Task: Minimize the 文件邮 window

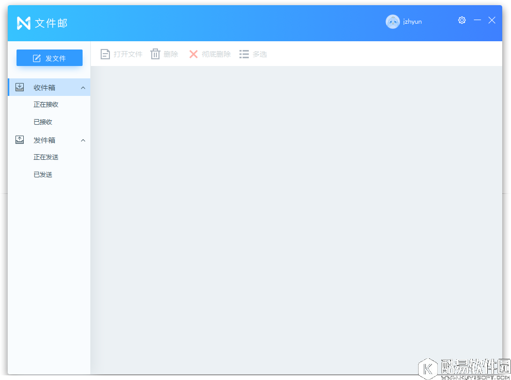Action: [x=477, y=20]
